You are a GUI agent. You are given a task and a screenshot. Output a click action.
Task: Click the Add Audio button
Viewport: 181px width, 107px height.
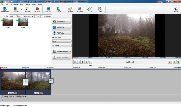(61, 33)
